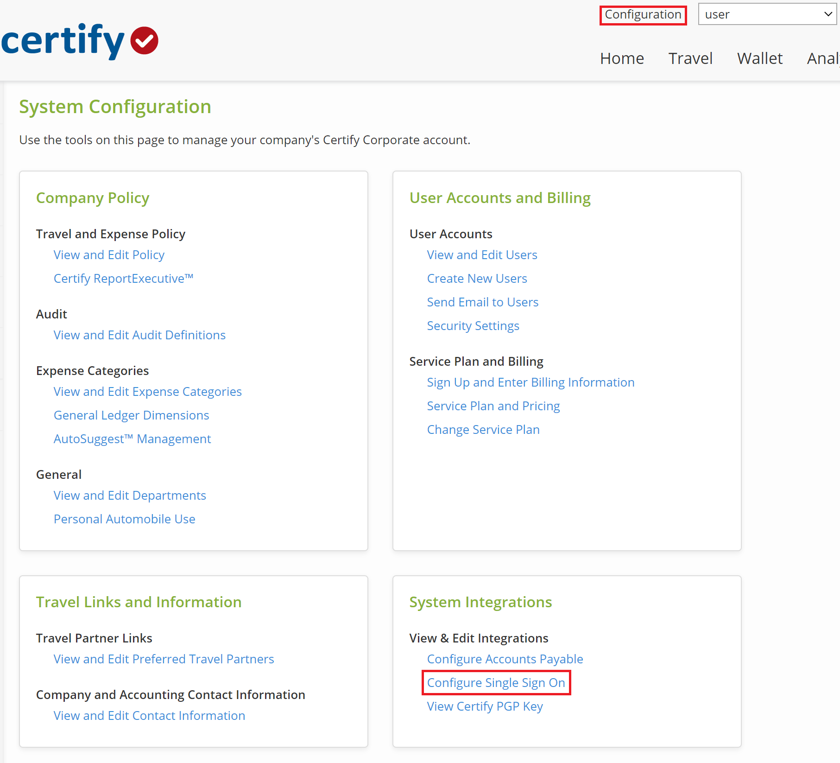
Task: Open View and Edit Preferred Travel Partners
Action: (x=164, y=659)
